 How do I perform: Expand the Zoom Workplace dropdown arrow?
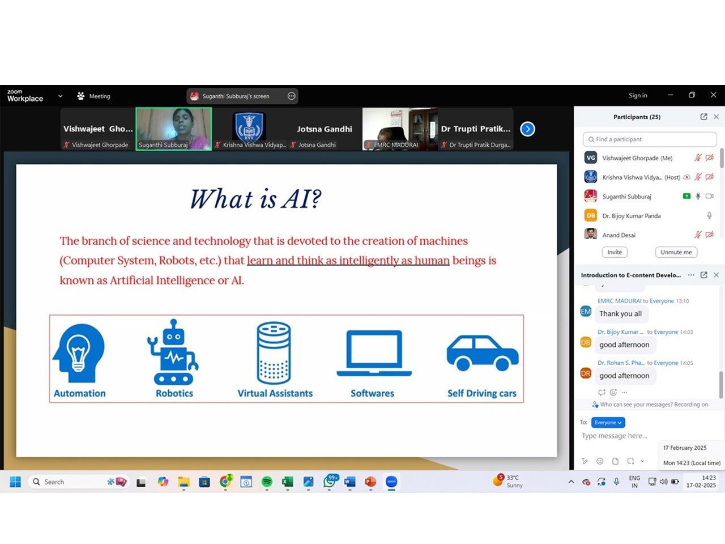coord(60,96)
